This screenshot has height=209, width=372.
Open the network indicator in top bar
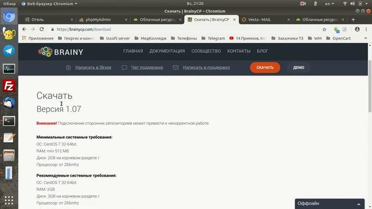(x=345, y=3)
